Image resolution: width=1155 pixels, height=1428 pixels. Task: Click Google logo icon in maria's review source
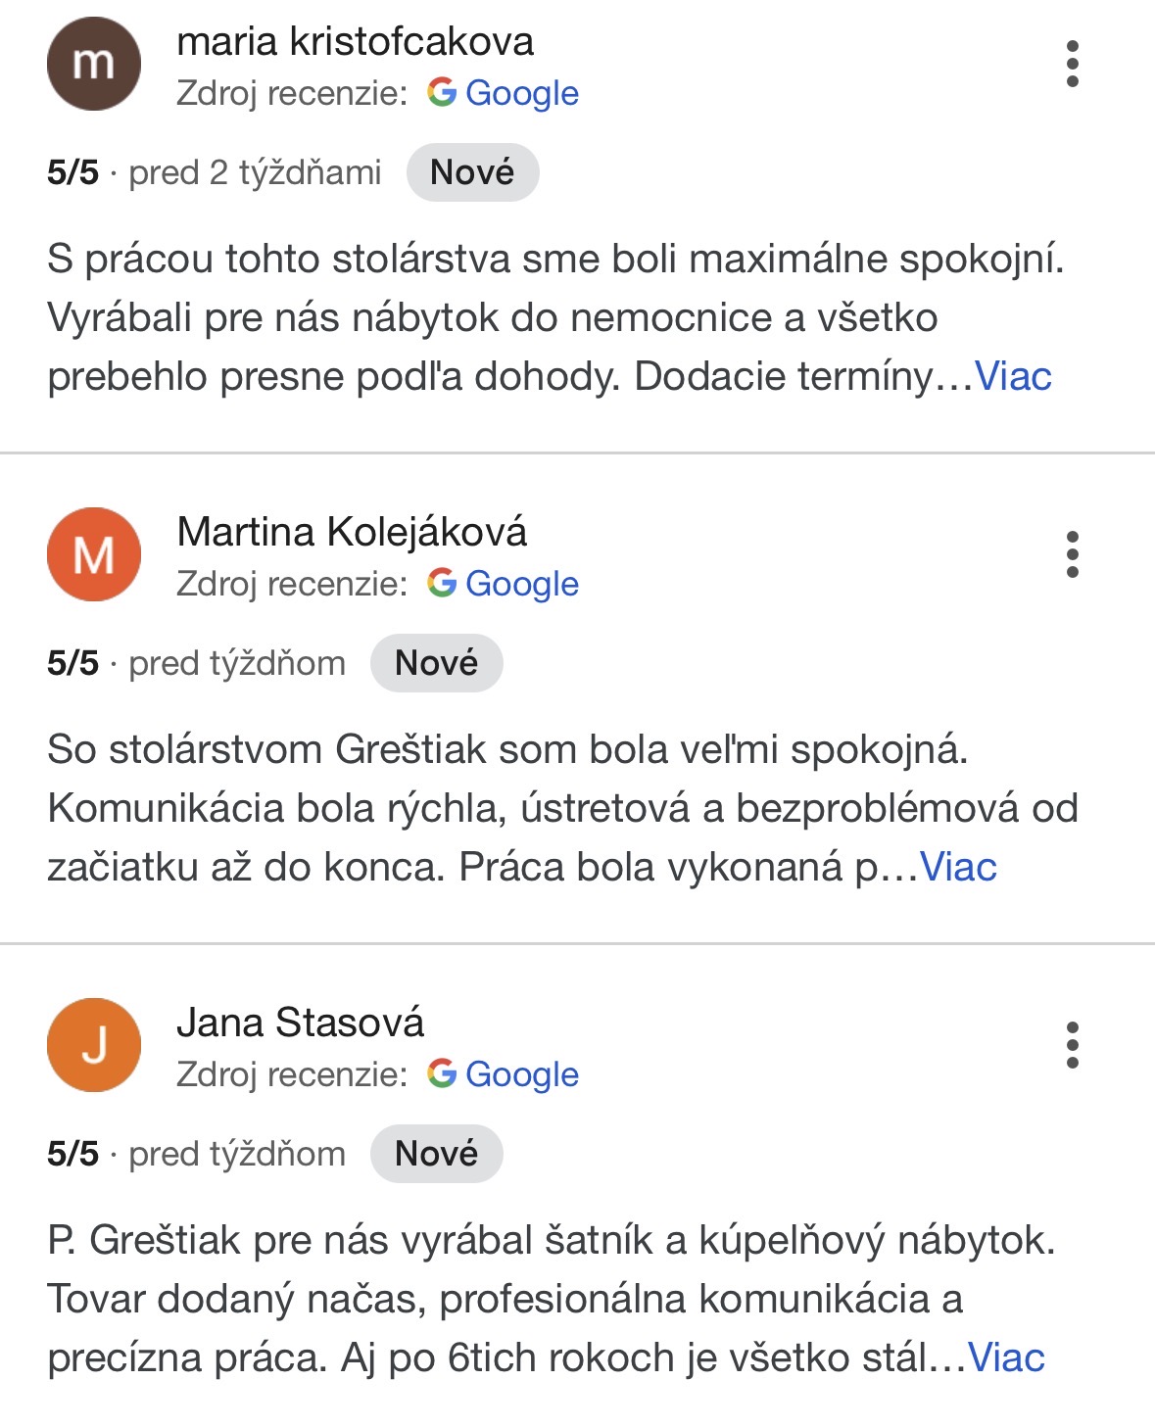442,92
